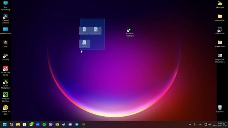The height and width of the screenshot is (128, 228).
Task: Open Microsoft Store from taskbar
Action: (x=25, y=124)
